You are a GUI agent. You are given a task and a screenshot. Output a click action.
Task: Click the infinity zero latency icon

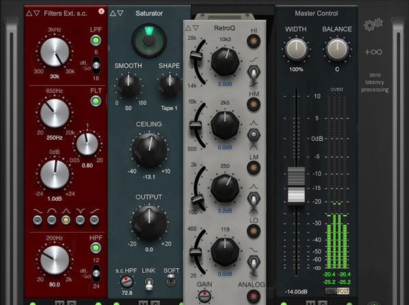coord(374,52)
